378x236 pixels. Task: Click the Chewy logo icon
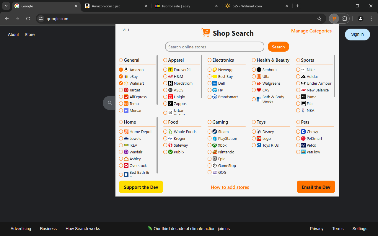pos(303,132)
